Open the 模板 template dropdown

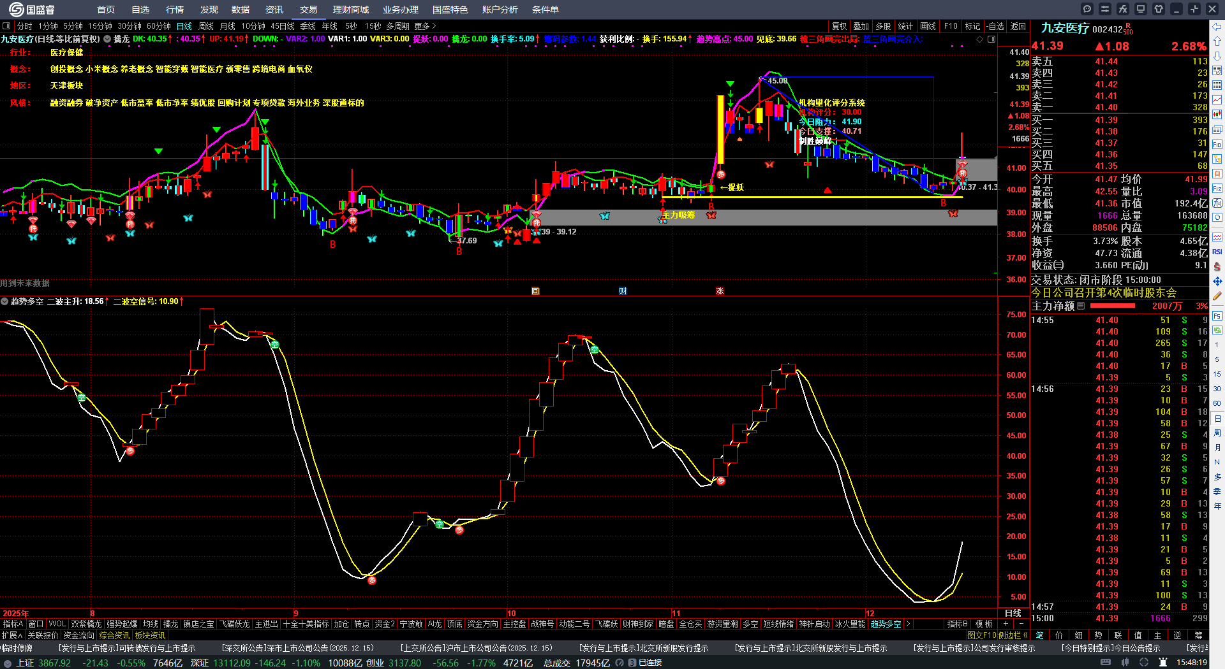984,624
